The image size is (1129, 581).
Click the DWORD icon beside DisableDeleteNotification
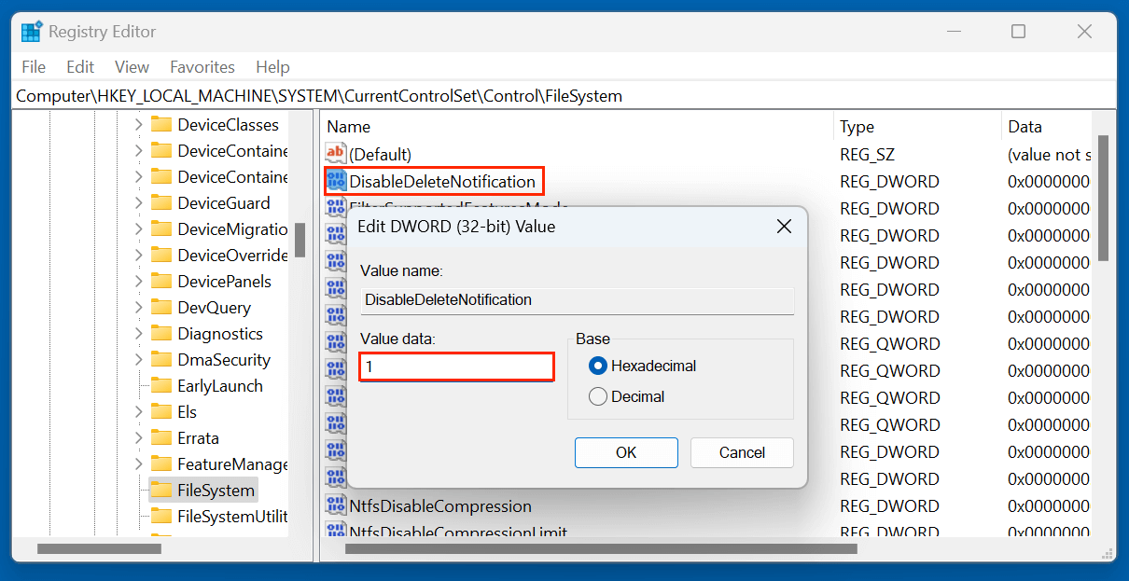336,180
